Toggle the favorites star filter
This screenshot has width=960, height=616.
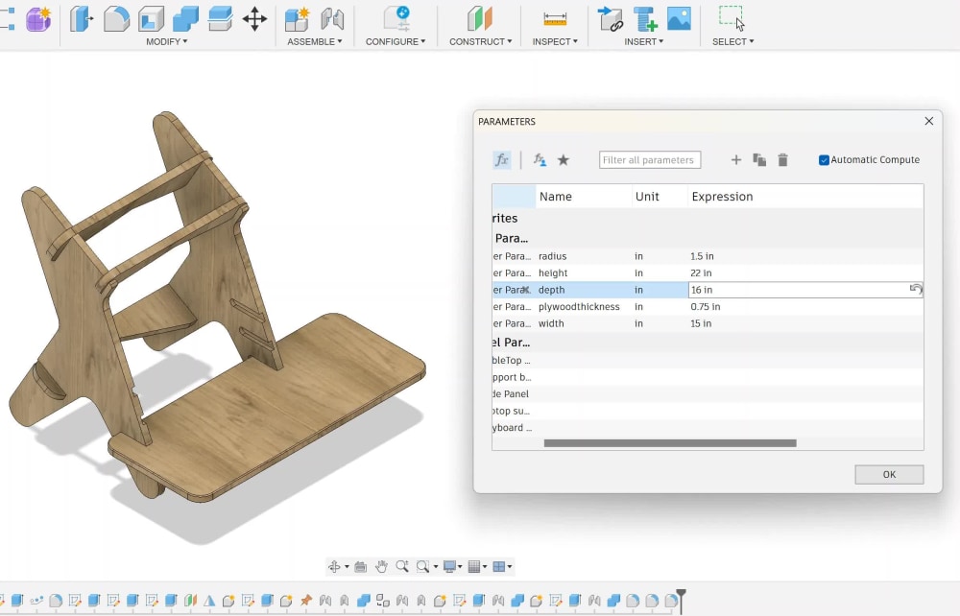coord(564,159)
